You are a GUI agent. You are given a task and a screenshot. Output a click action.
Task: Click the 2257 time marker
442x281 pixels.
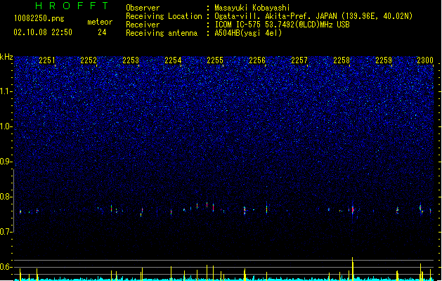point(299,60)
